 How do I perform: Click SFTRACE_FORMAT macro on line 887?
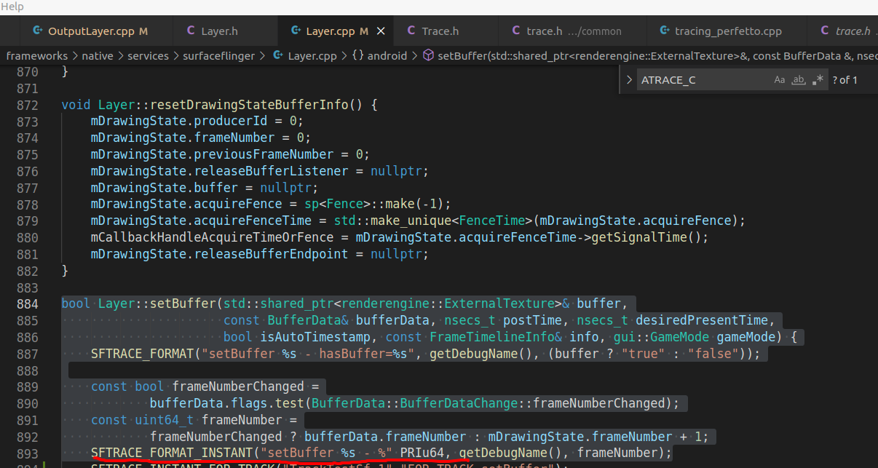142,354
